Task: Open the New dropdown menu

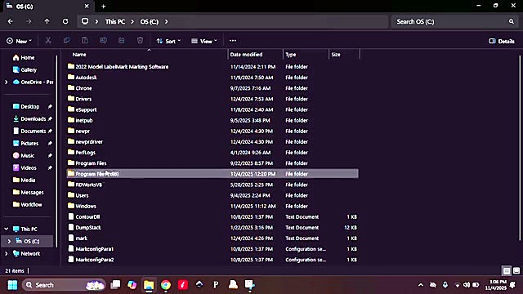Action: click(19, 41)
